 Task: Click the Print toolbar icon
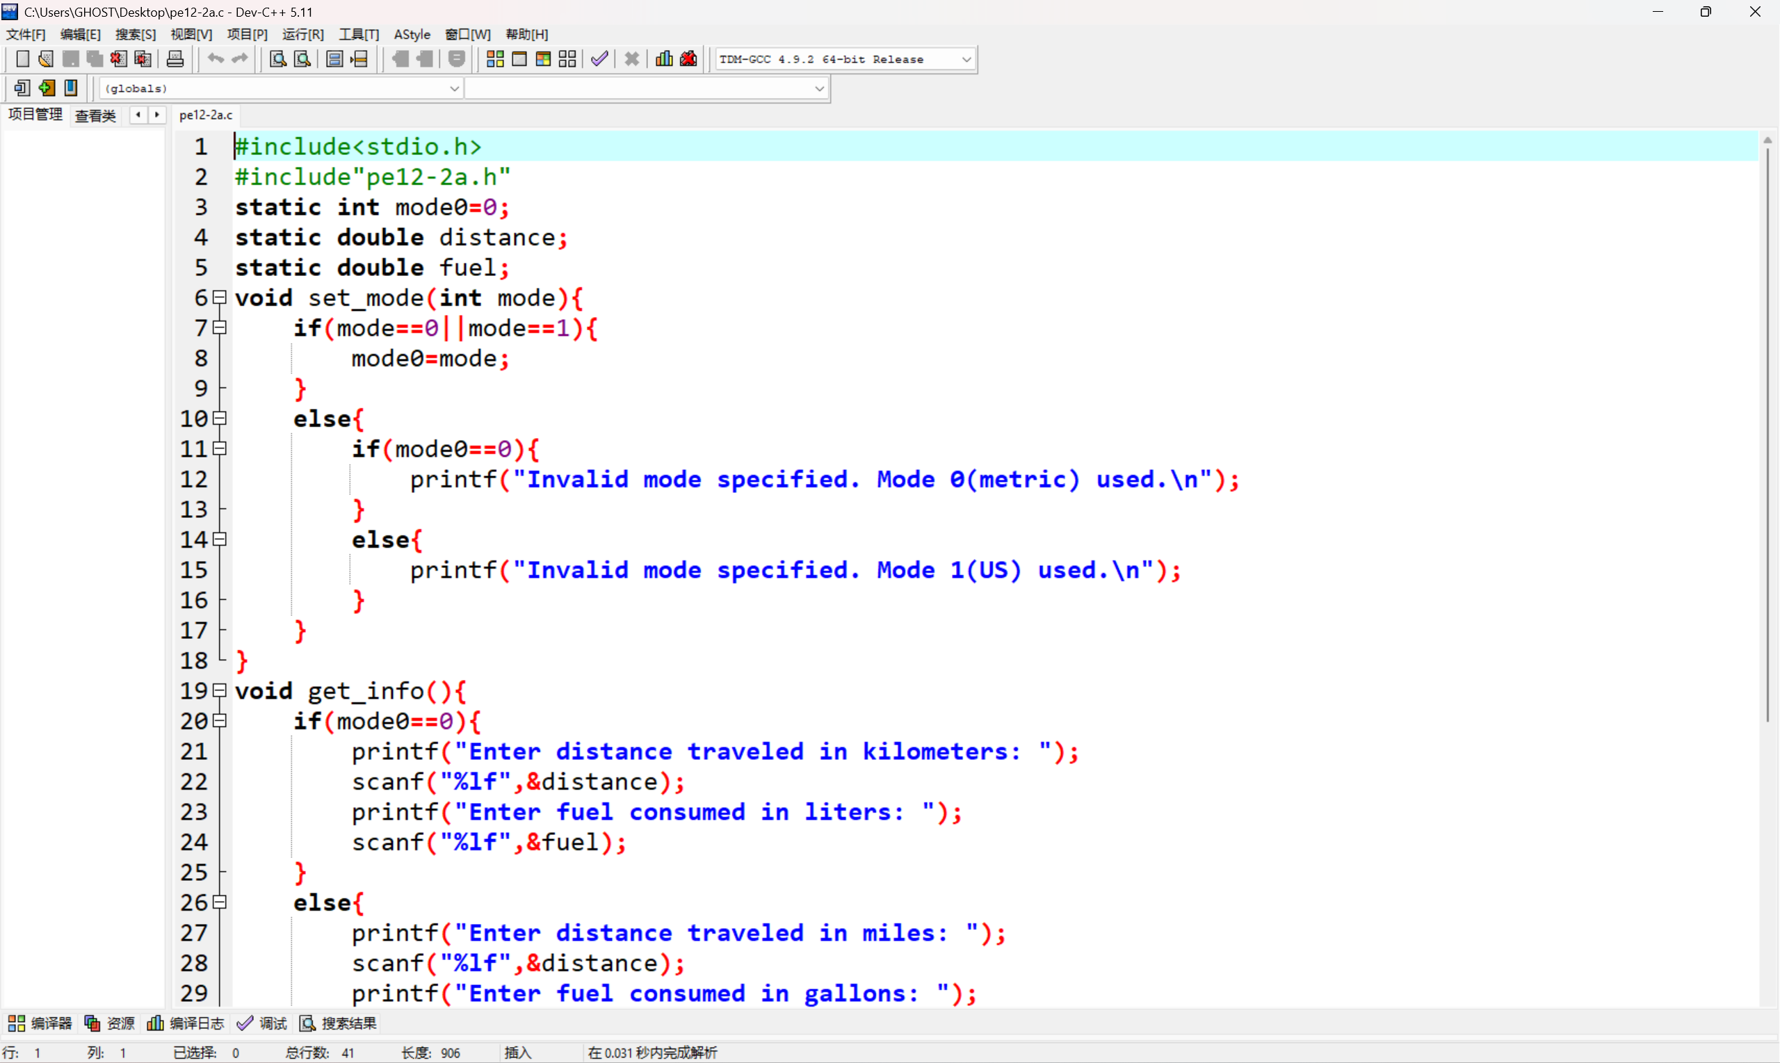tap(175, 60)
